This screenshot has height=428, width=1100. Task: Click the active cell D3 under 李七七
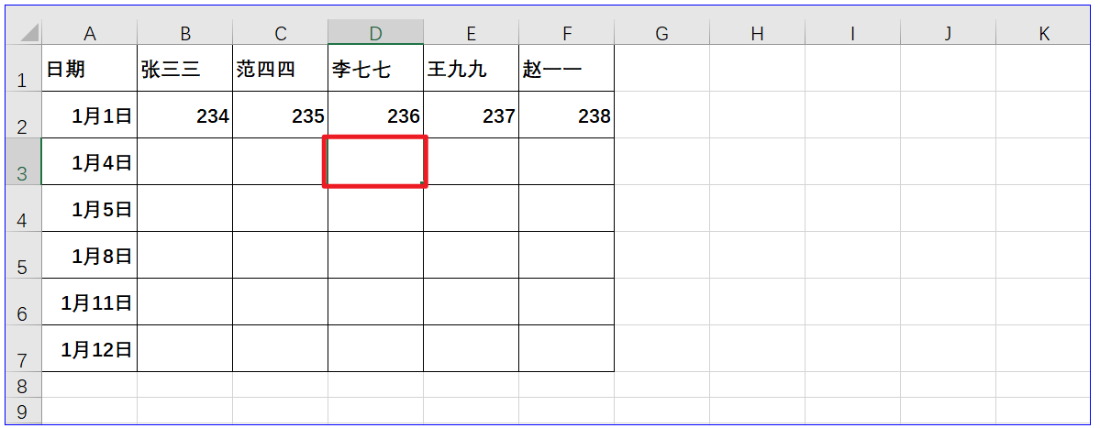pyautogui.click(x=375, y=162)
